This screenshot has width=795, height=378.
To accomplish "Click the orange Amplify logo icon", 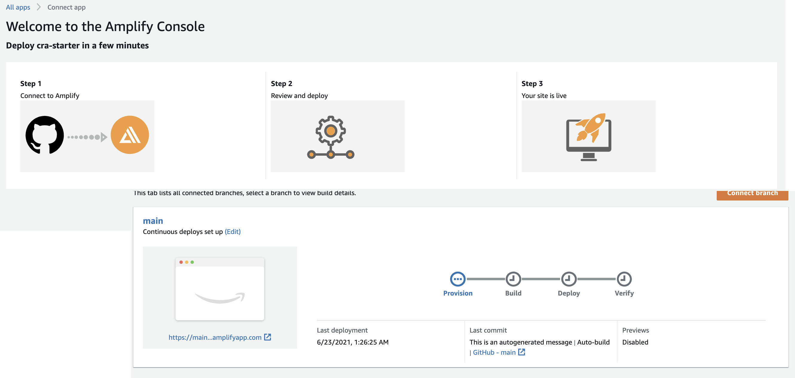I will [x=130, y=135].
